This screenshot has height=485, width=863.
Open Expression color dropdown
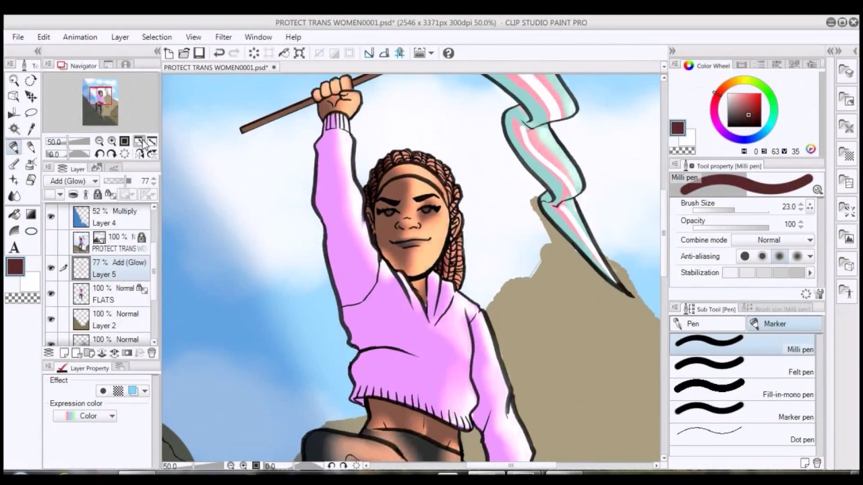coord(86,416)
